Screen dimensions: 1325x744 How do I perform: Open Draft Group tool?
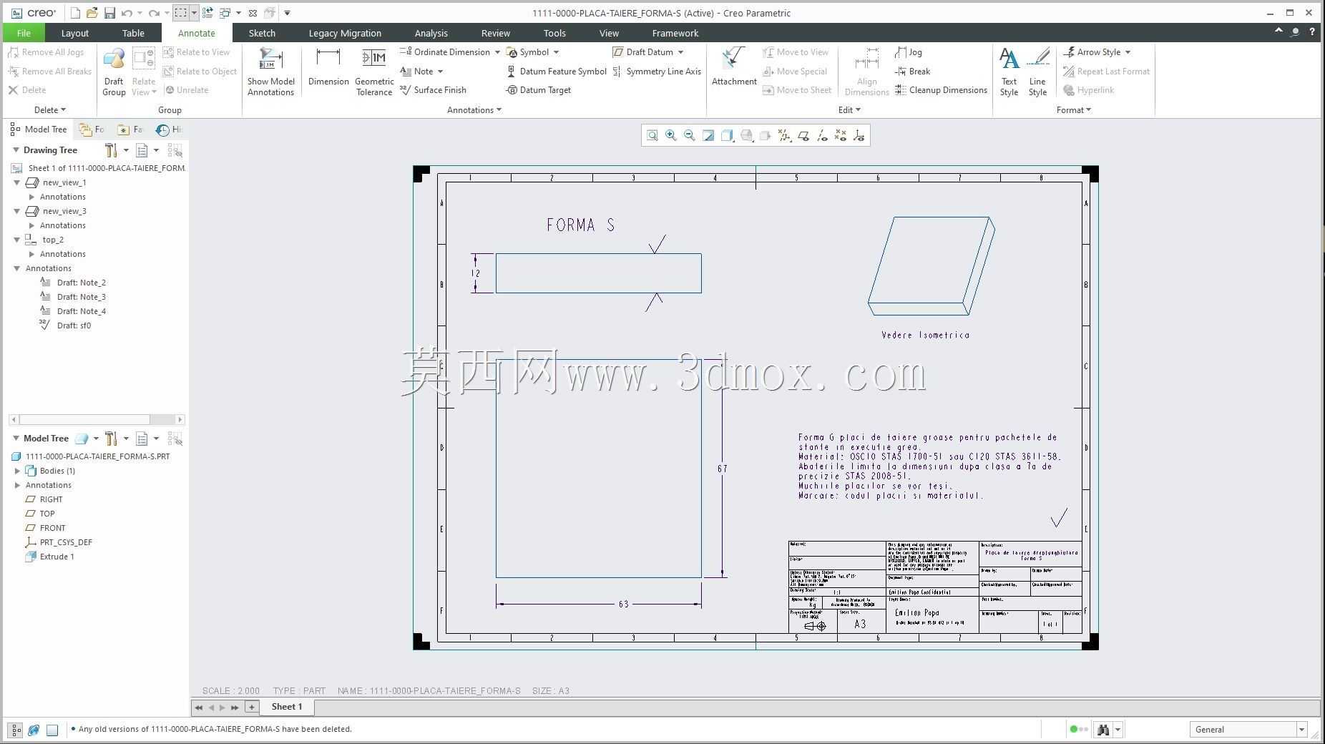click(x=114, y=71)
